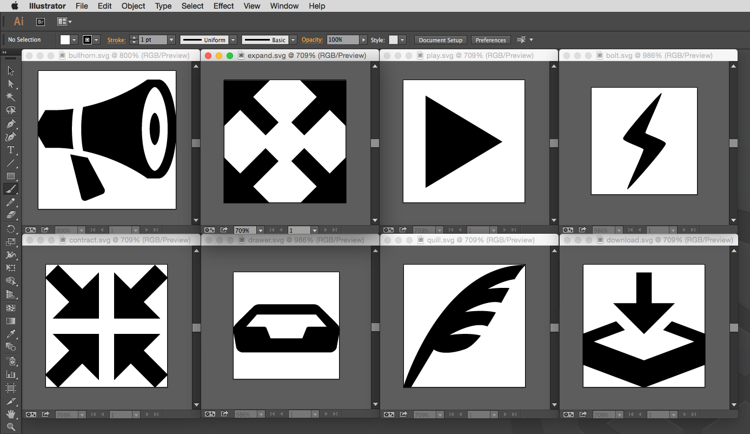
Task: Select the Direct Selection tool
Action: [11, 84]
